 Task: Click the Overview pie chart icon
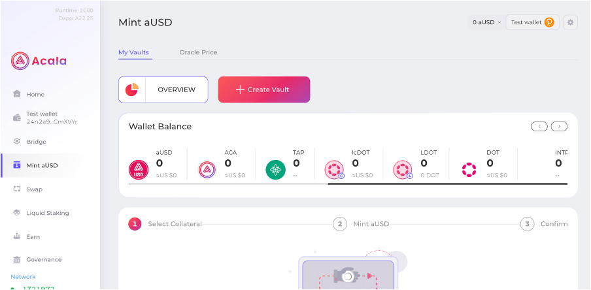click(132, 89)
